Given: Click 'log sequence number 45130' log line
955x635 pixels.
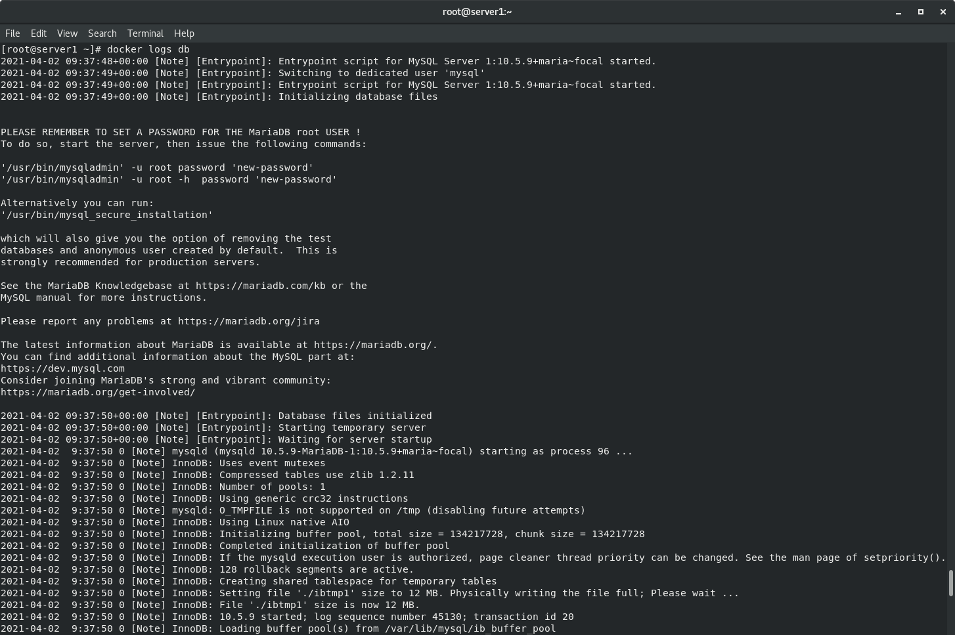Looking at the screenshot, I should pos(287,617).
